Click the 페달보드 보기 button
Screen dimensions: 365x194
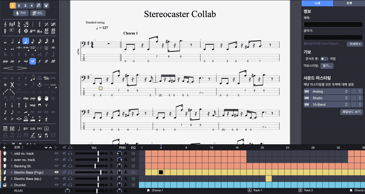point(351,112)
